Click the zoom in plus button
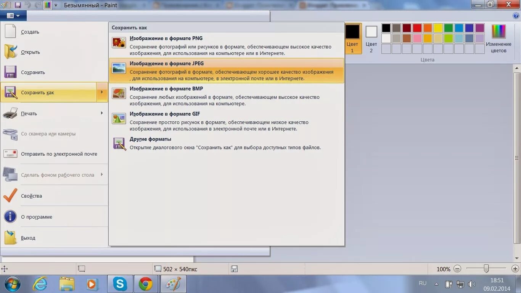Viewport: 521px width, 293px height. pos(515,269)
